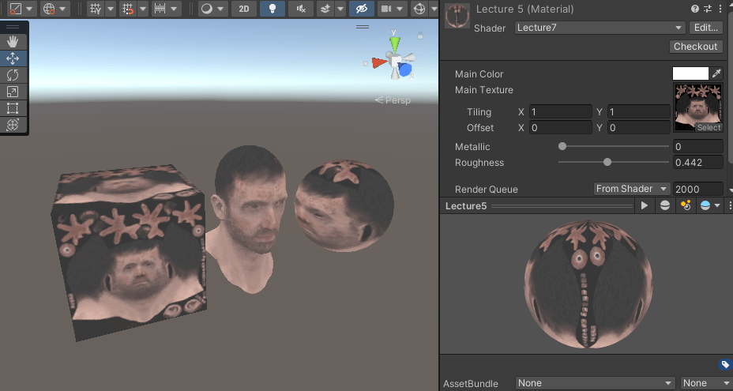Click the shaded draw mode sphere icon
The height and width of the screenshot is (391, 733).
[x=207, y=9]
